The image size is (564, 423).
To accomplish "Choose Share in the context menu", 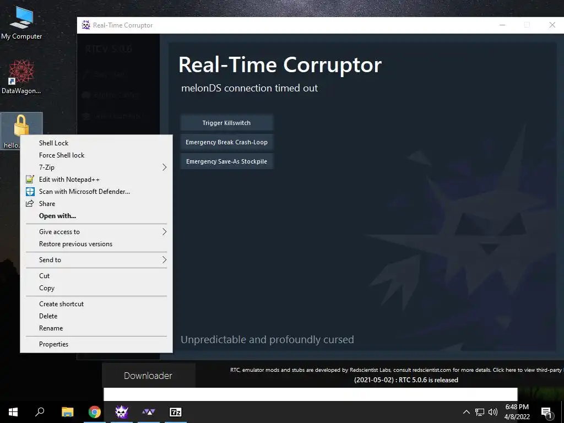I will click(96, 204).
